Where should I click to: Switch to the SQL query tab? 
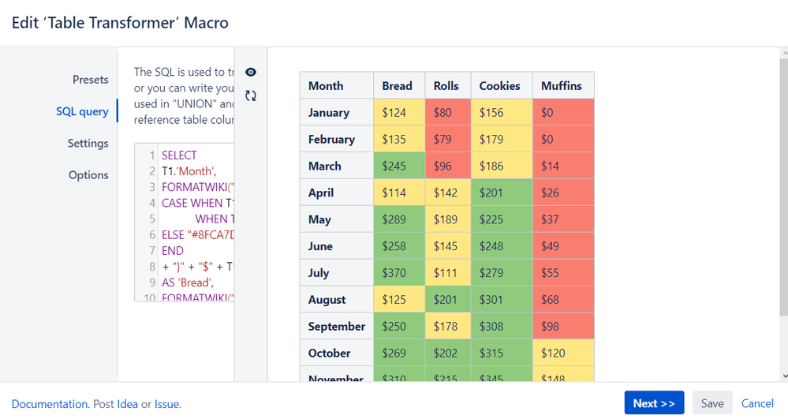[x=82, y=111]
